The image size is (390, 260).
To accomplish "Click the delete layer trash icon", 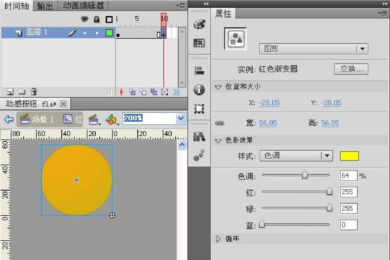I will tap(34, 92).
